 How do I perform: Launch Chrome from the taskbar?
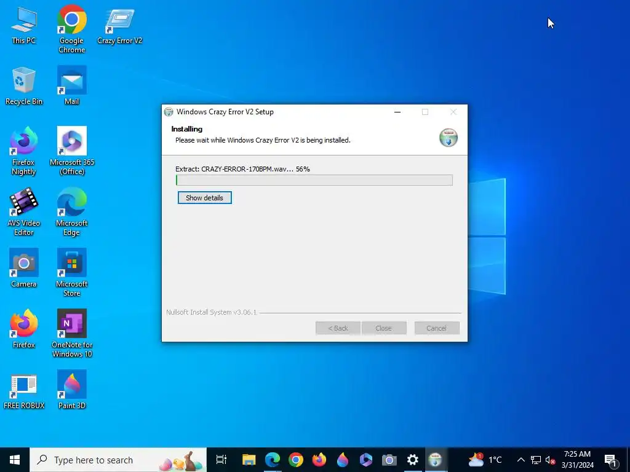(x=296, y=460)
